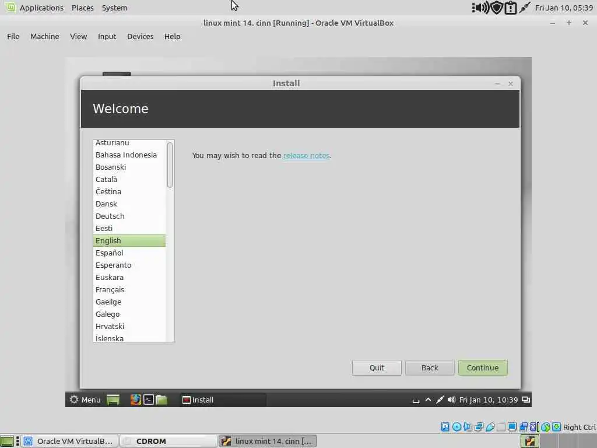Select Eesti in language list
The width and height of the screenshot is (597, 448).
pos(129,228)
